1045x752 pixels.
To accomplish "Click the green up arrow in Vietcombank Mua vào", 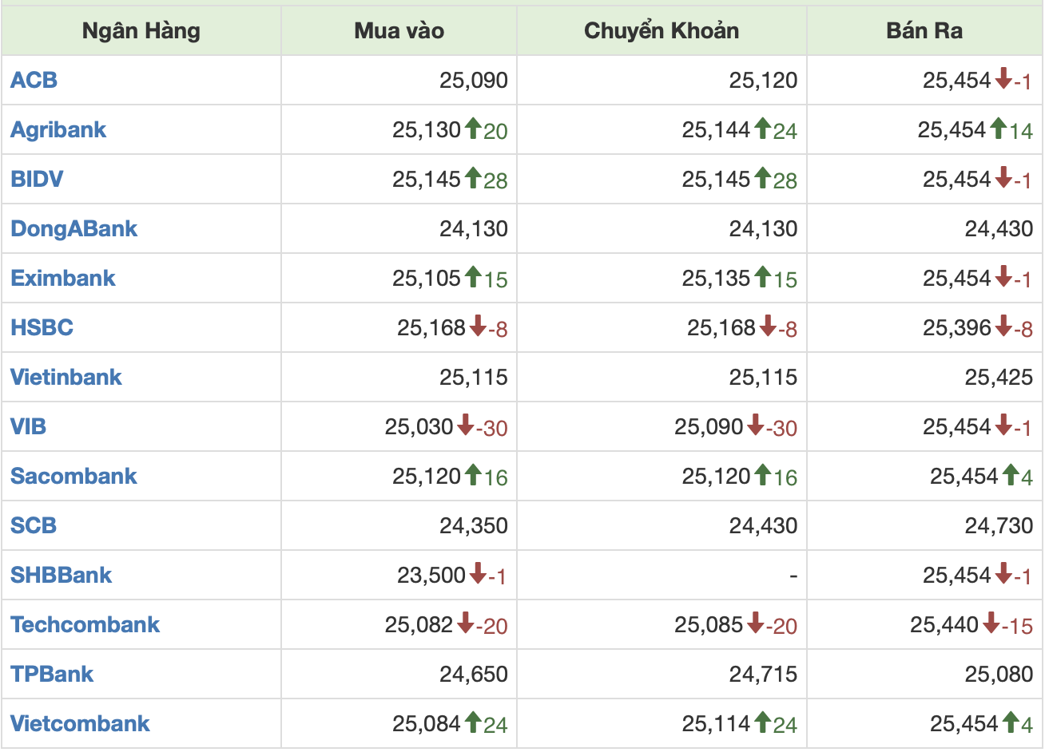I will click(x=473, y=722).
